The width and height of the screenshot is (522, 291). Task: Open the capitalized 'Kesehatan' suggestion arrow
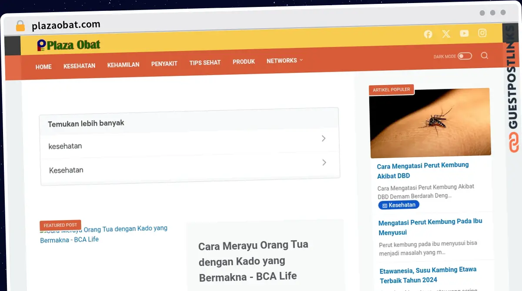(324, 162)
